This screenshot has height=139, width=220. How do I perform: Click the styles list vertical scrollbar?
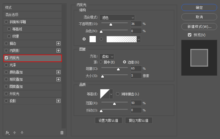pyautogui.click(x=64, y=66)
